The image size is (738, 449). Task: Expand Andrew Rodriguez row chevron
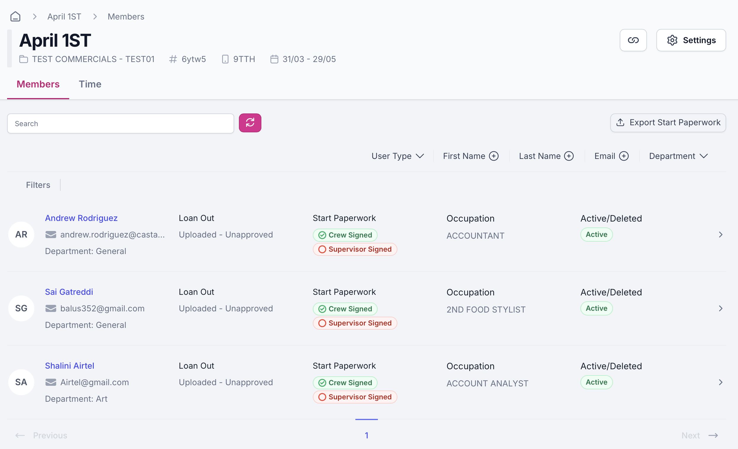point(721,235)
